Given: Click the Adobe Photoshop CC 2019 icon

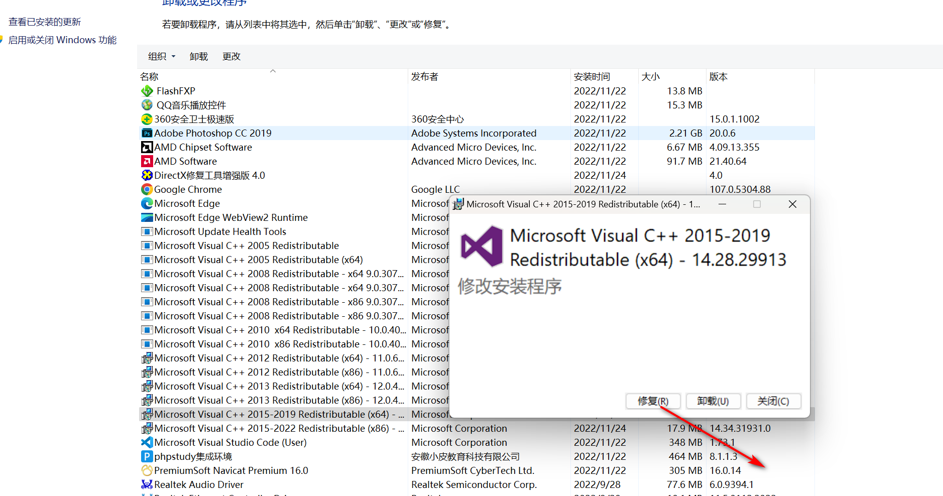Looking at the screenshot, I should 147,133.
